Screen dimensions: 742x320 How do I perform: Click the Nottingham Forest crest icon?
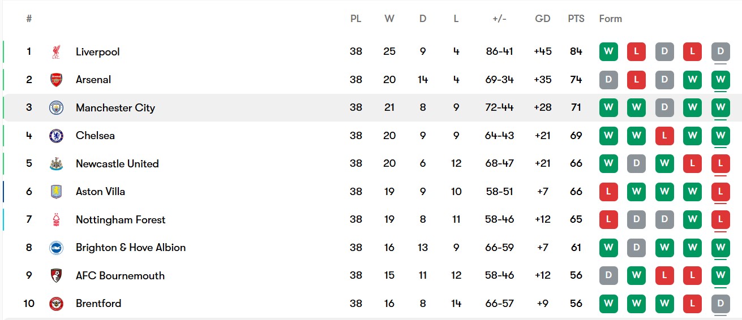coord(56,220)
